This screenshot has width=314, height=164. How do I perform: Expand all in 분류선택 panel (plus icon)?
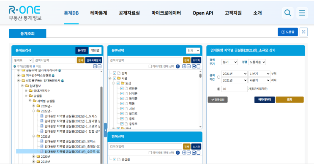coord(184,66)
